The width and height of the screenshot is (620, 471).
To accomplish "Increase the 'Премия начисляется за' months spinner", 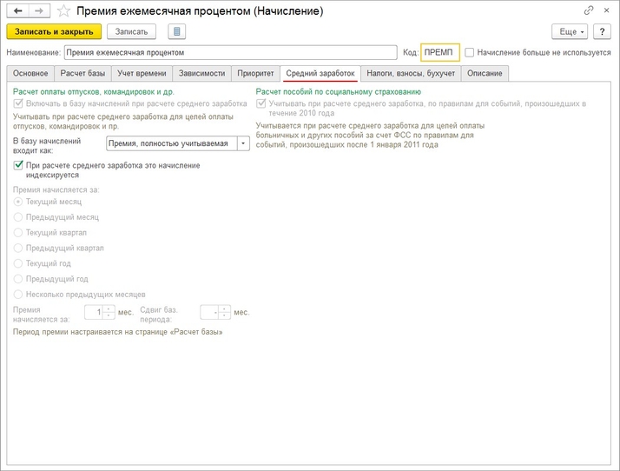I will [x=109, y=308].
